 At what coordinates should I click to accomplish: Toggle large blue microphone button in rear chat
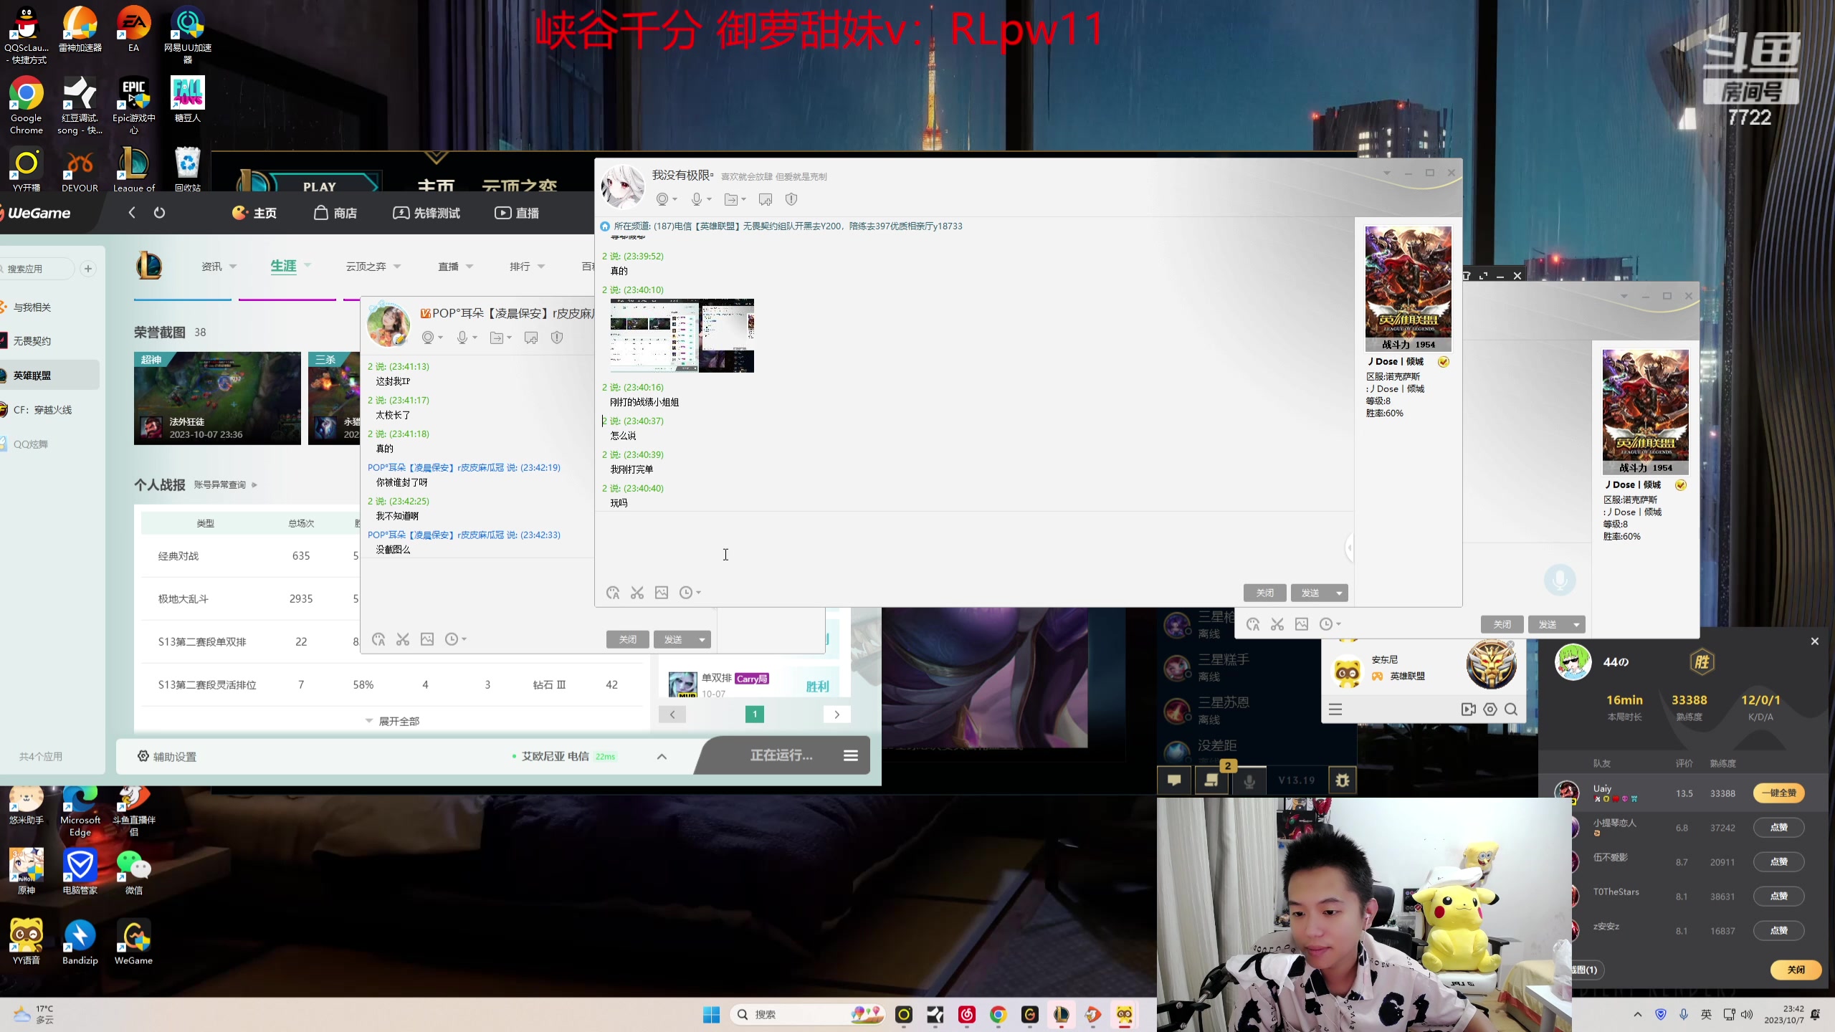coord(1560,580)
